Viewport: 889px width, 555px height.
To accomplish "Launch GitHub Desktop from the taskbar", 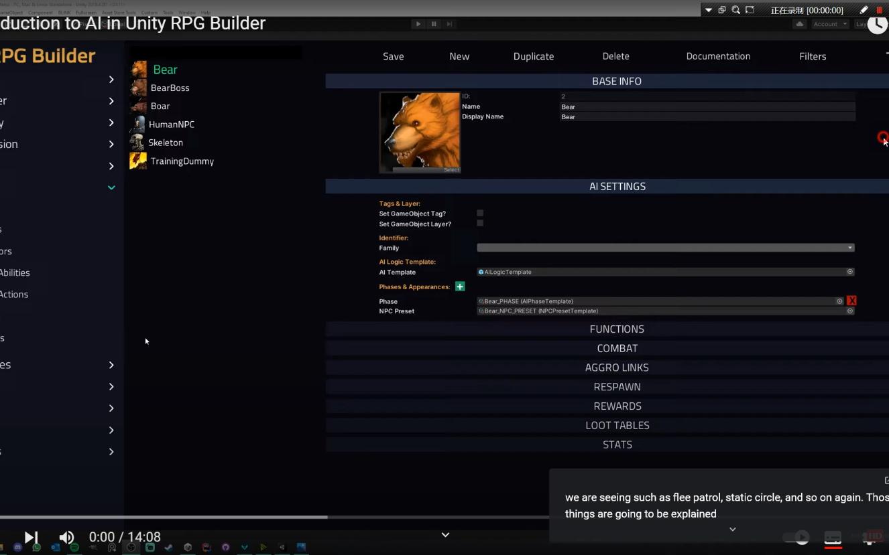I will pos(225,547).
